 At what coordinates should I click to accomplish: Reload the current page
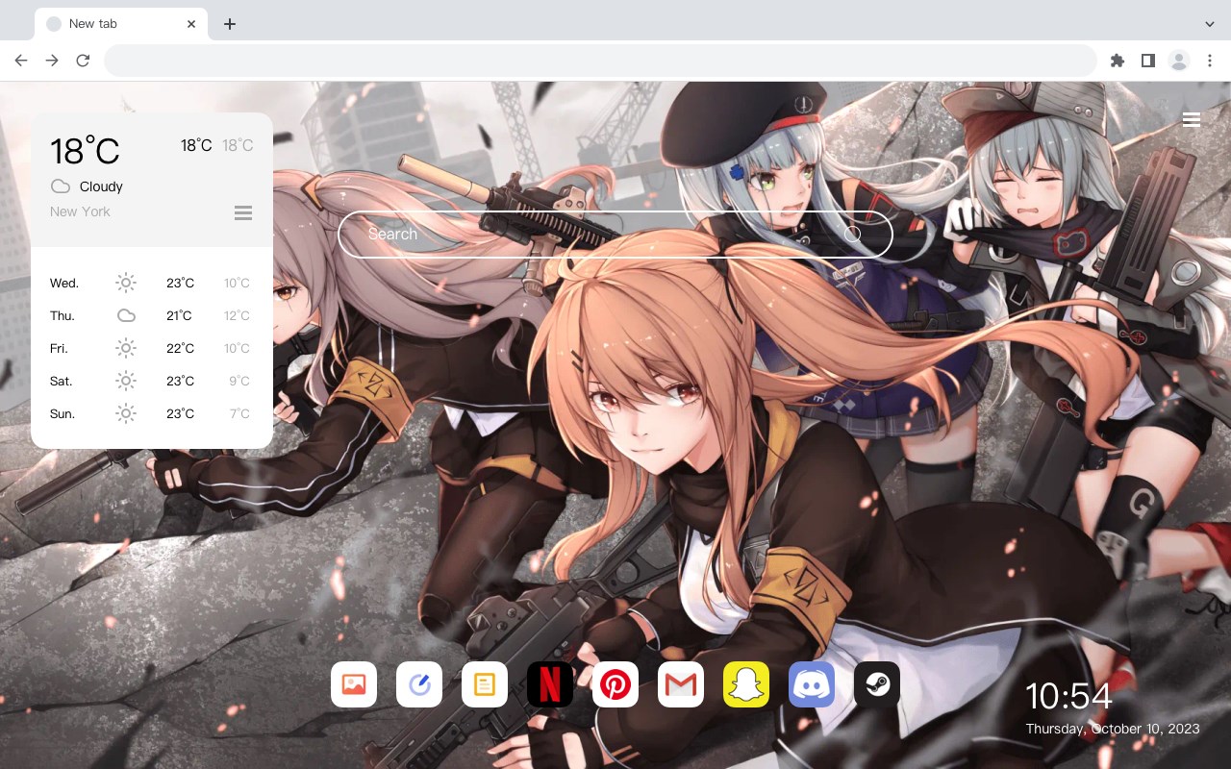(x=83, y=61)
